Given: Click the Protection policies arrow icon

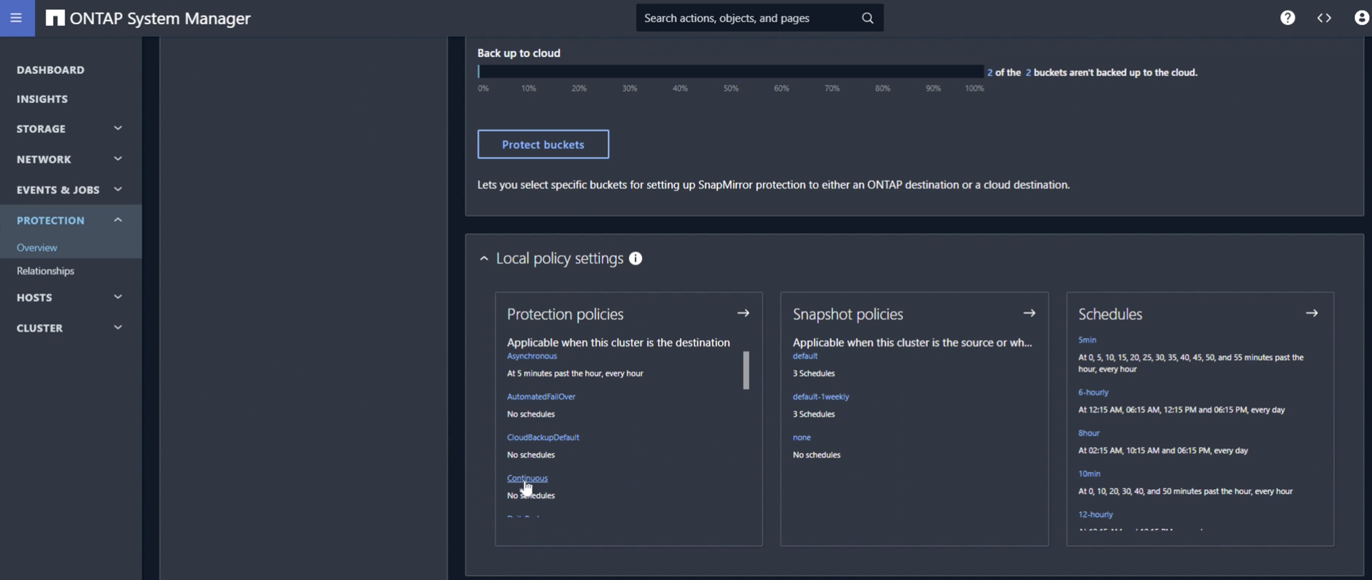Looking at the screenshot, I should coord(744,313).
